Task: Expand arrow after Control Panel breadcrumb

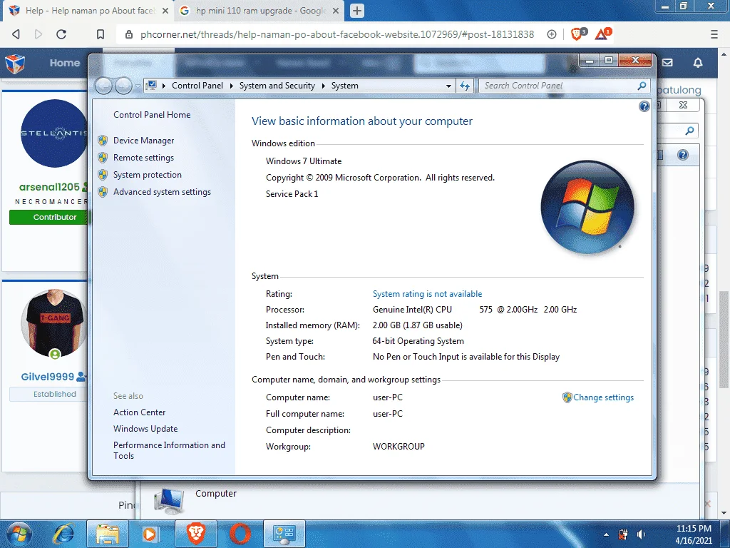Action: click(x=232, y=86)
